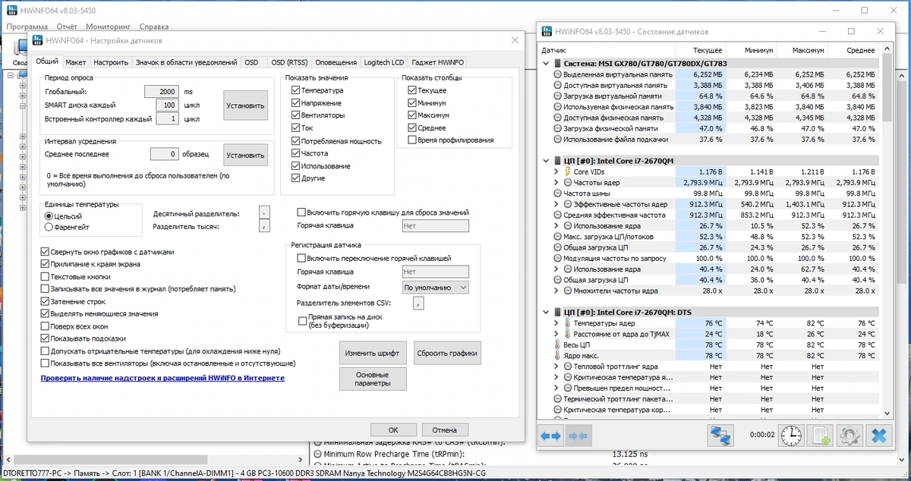Image resolution: width=911 pixels, height=481 pixels.
Task: Click circle icon beside Макс. загрузка ЦП/потоков
Action: [x=557, y=237]
